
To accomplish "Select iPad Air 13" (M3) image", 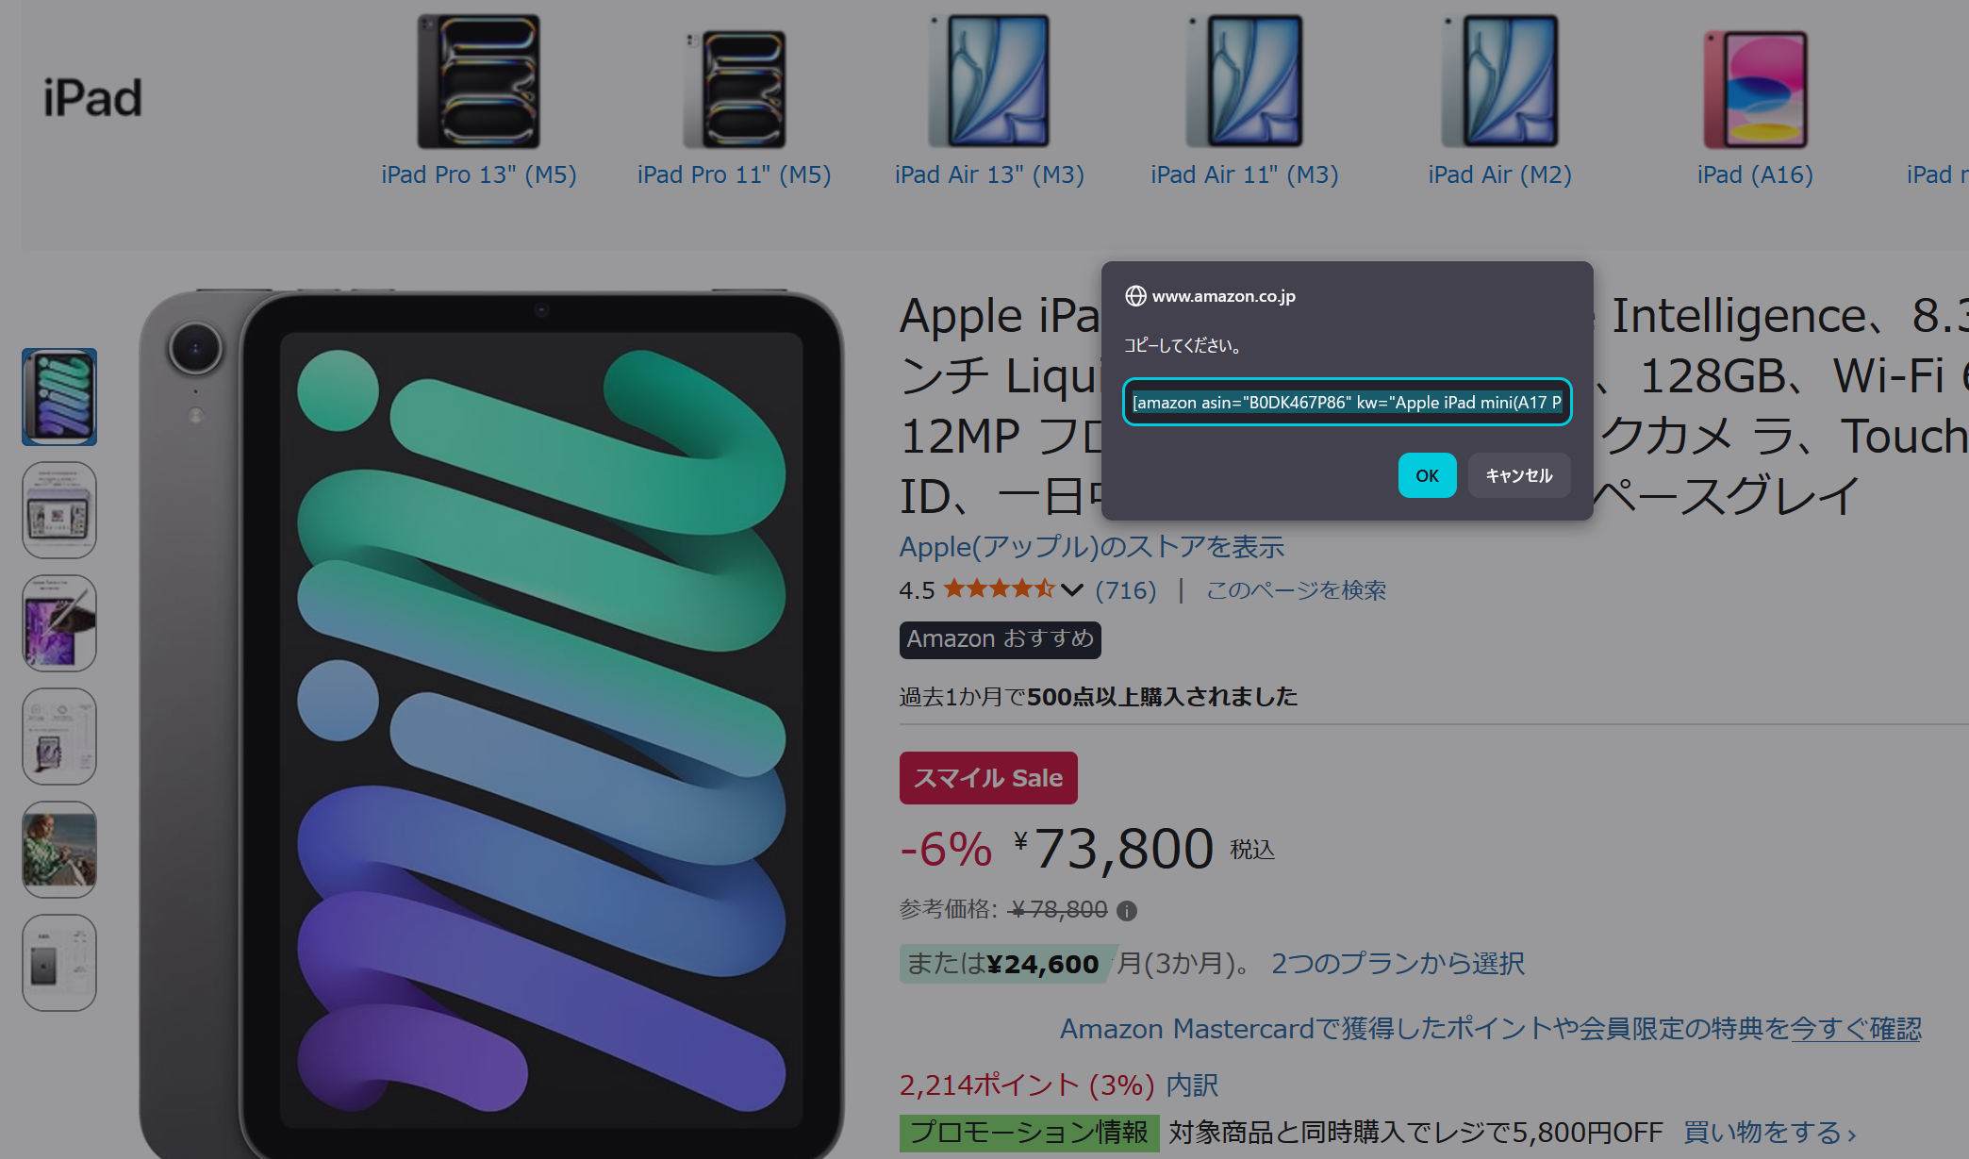I will coord(989,82).
